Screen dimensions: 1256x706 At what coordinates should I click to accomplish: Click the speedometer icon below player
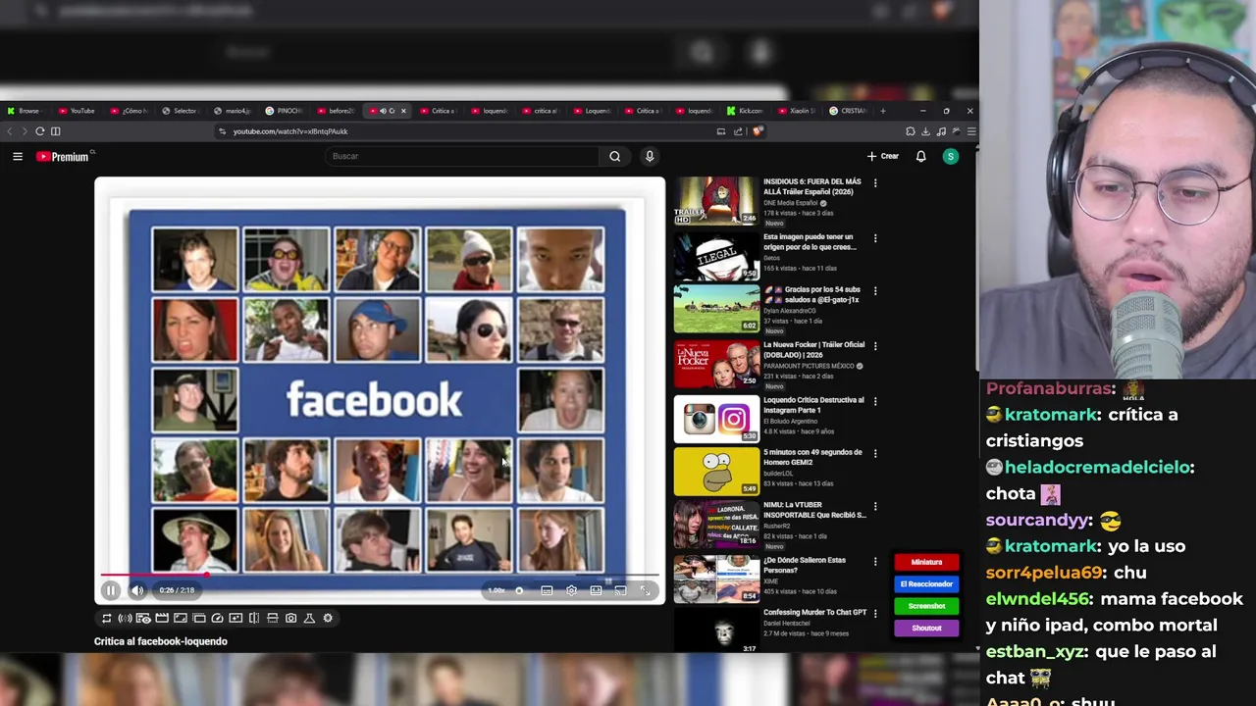(217, 618)
